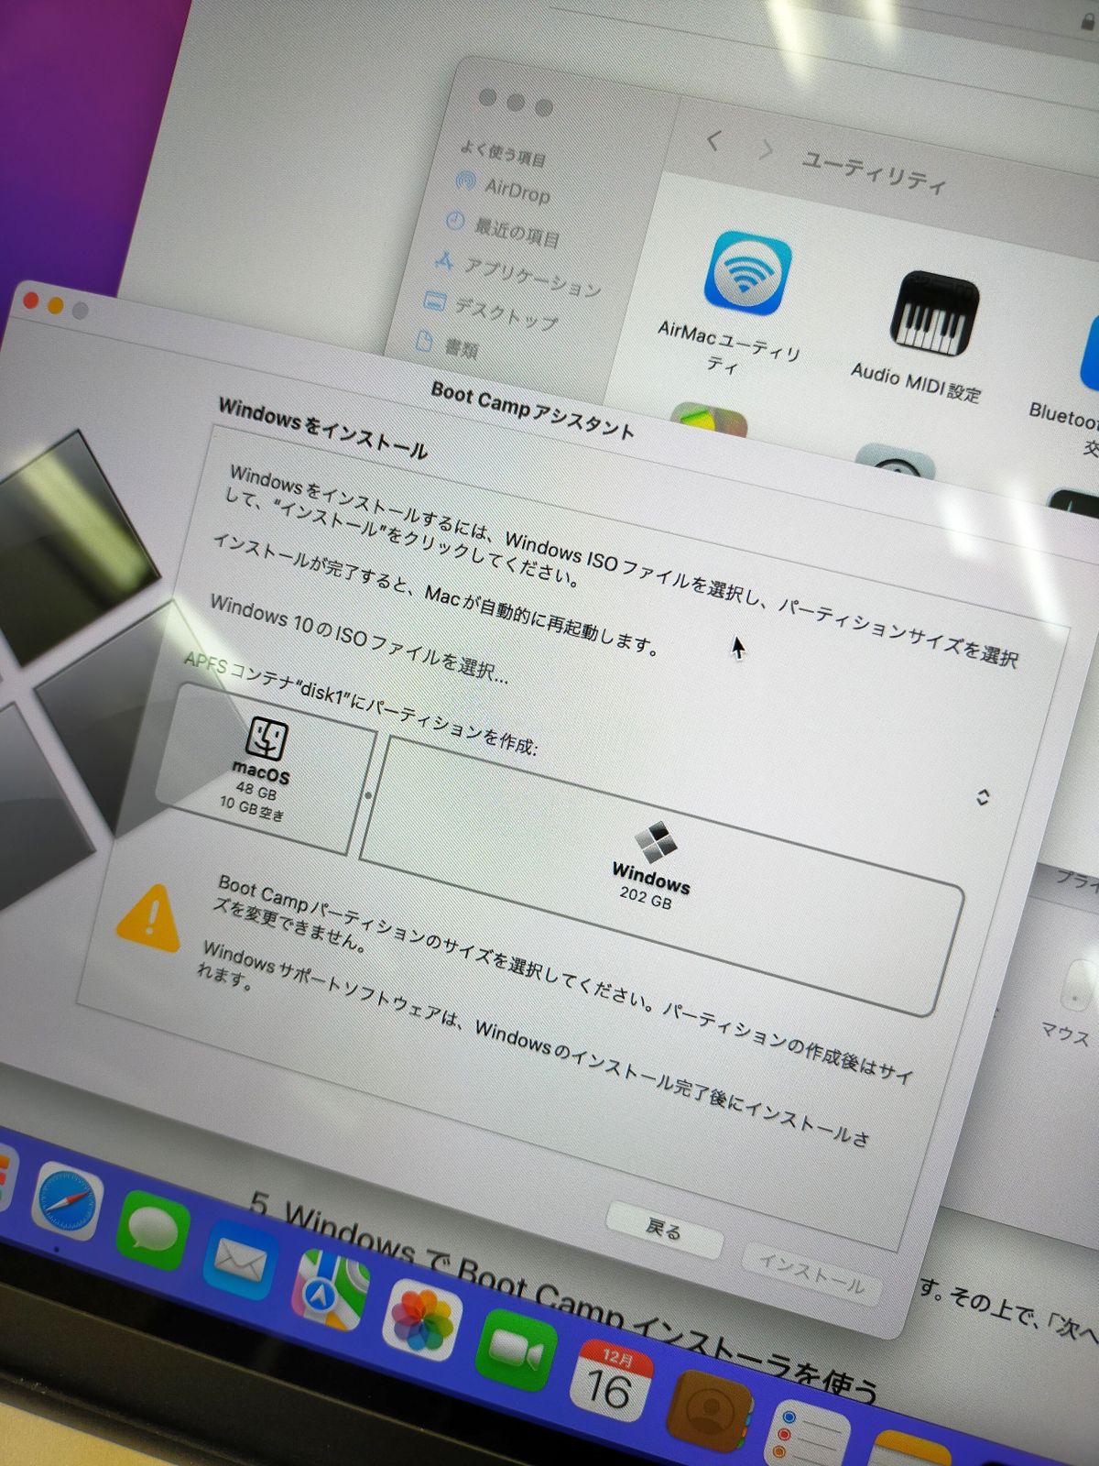Click the yellow warning triangle icon
The image size is (1099, 1466).
tap(149, 918)
